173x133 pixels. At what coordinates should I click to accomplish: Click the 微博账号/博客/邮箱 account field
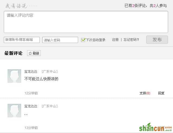coord(22,40)
